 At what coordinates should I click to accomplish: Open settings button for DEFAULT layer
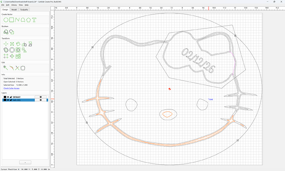(40, 97)
